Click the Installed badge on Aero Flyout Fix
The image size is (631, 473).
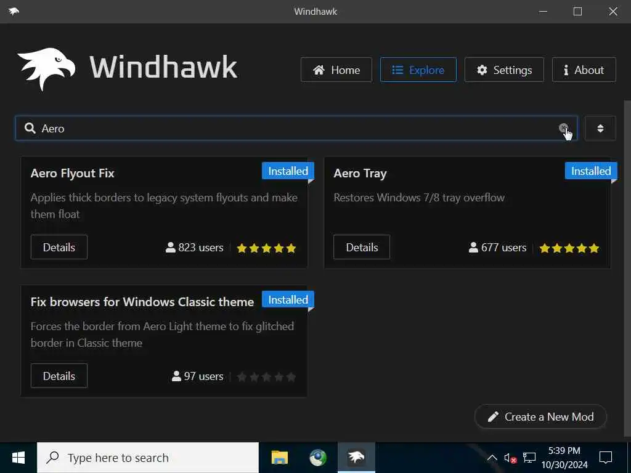tap(288, 171)
